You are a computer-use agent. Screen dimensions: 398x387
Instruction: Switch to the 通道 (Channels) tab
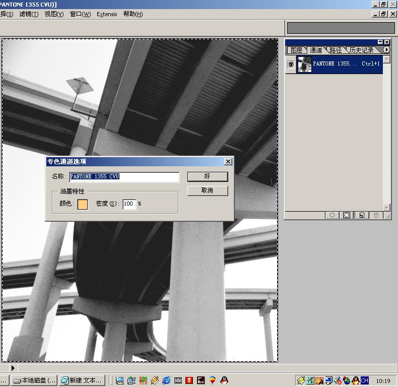(316, 50)
